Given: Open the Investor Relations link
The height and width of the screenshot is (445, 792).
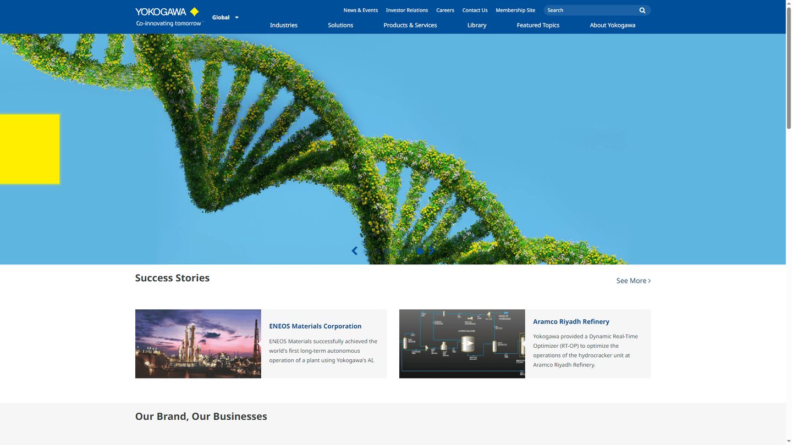Looking at the screenshot, I should [407, 10].
